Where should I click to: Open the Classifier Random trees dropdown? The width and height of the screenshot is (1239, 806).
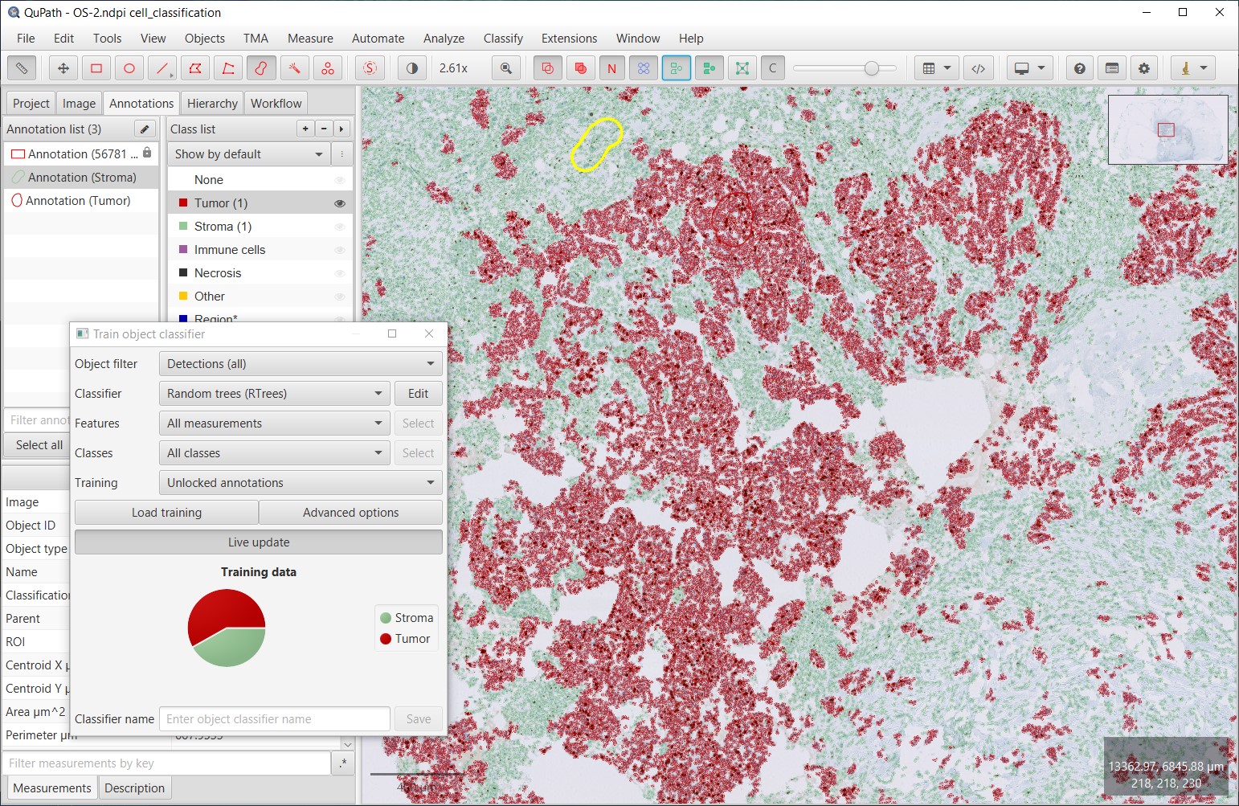[x=275, y=394]
